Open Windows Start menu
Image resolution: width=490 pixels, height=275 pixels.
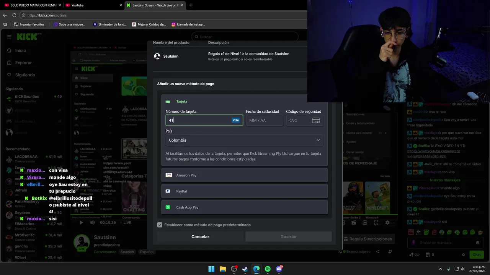(211, 269)
